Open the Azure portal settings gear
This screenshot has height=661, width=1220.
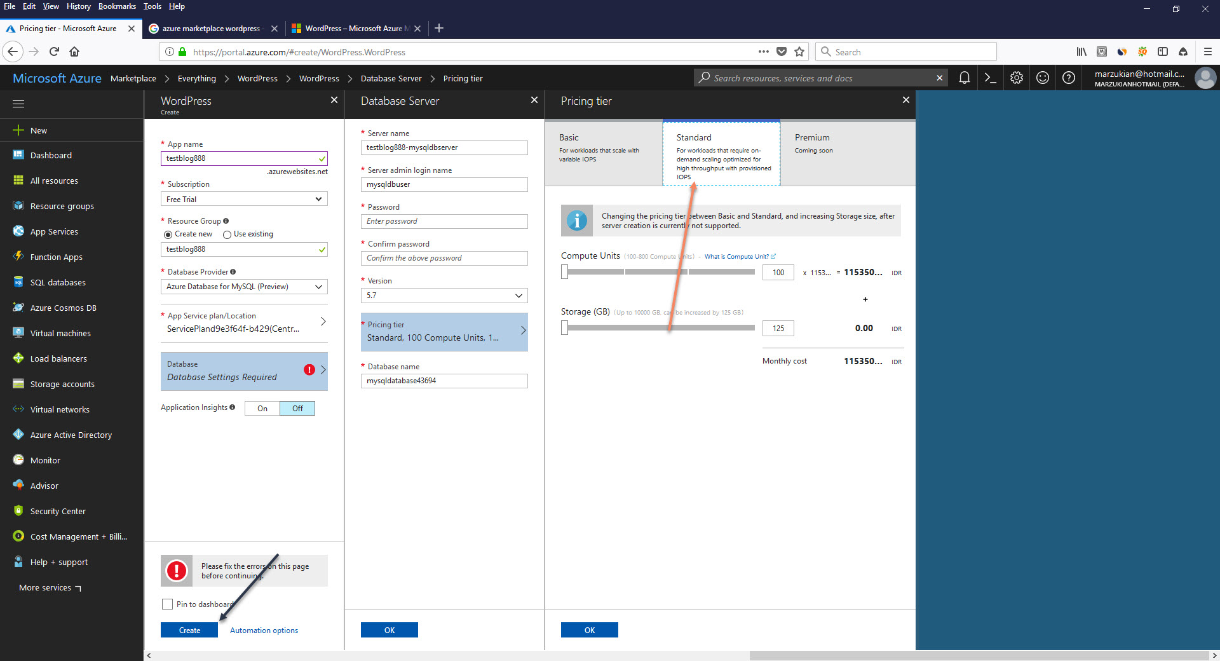pos(1016,78)
